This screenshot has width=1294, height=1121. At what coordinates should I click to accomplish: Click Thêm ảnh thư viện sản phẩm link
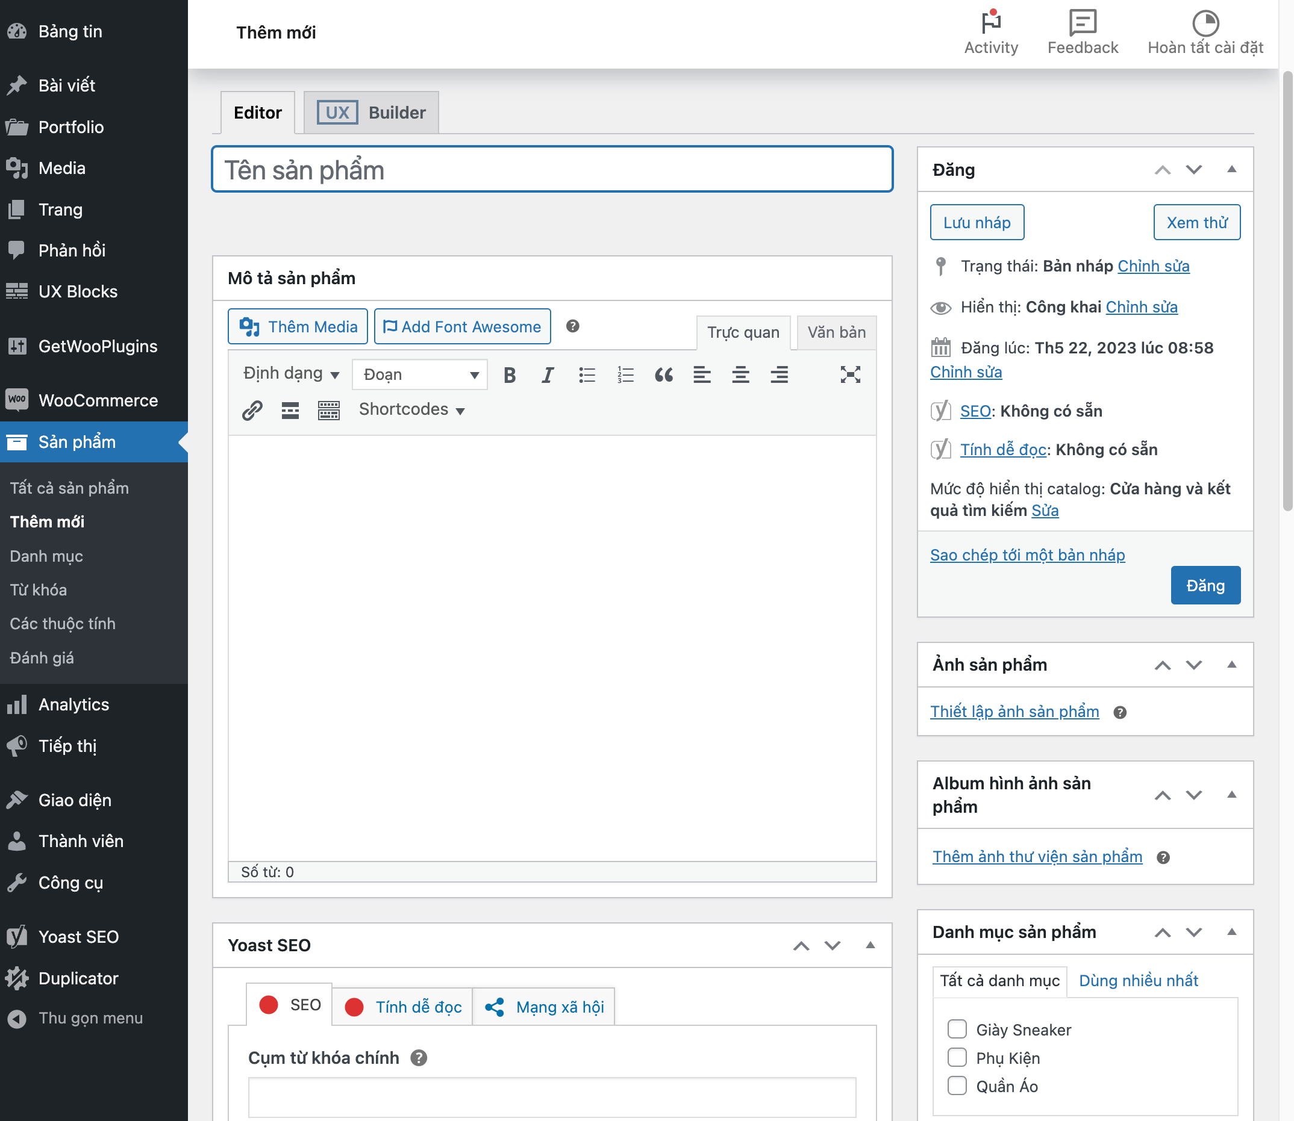coord(1037,857)
